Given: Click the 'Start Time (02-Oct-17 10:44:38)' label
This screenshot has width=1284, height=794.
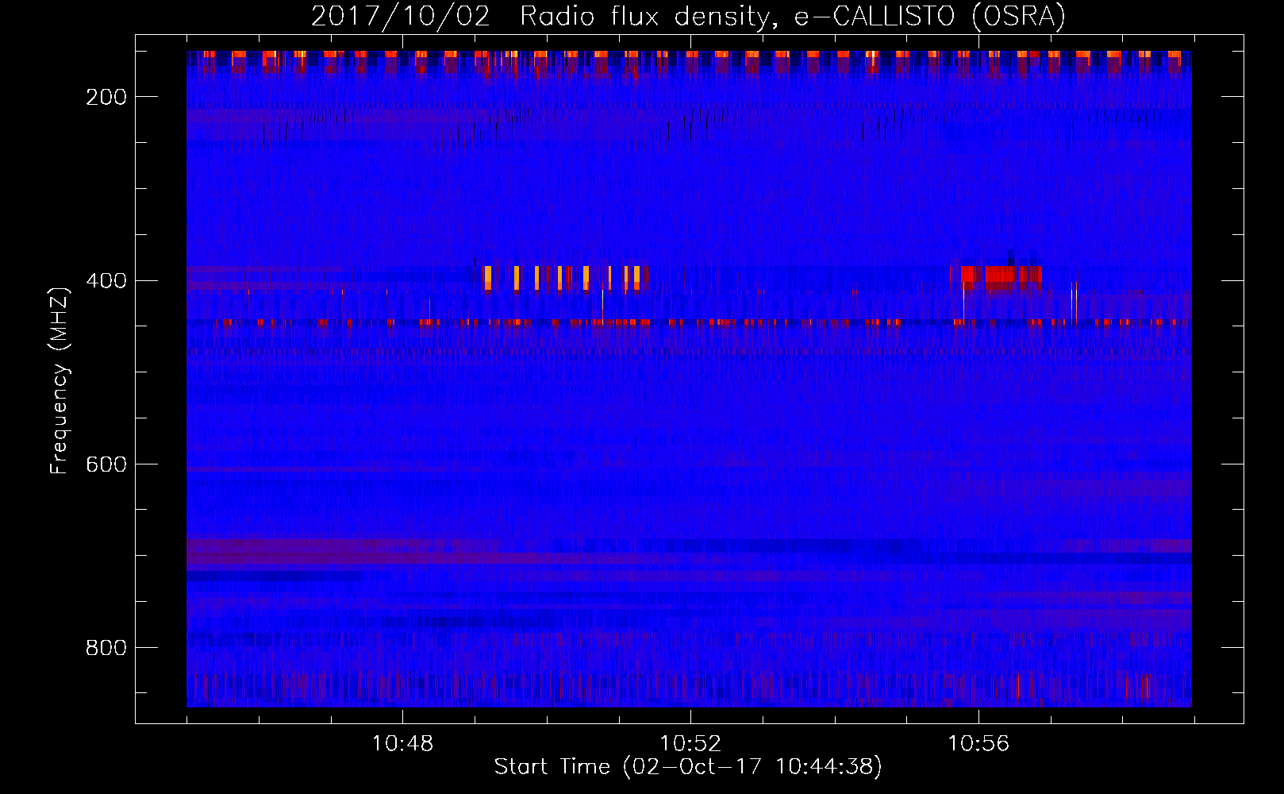Looking at the screenshot, I should (x=688, y=767).
